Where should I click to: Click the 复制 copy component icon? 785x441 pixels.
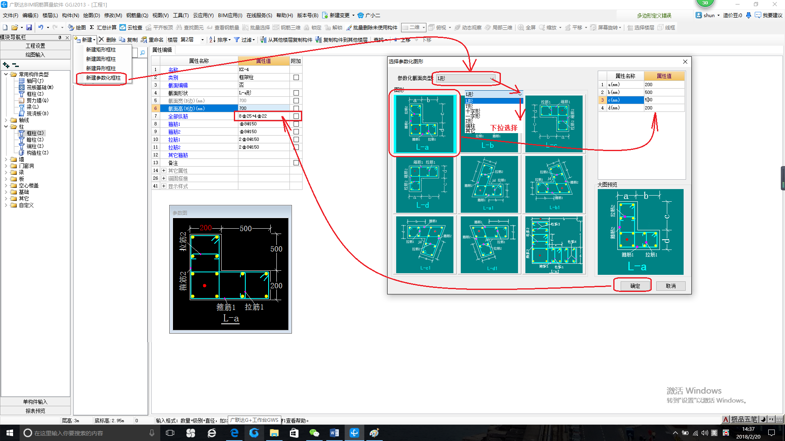point(128,40)
